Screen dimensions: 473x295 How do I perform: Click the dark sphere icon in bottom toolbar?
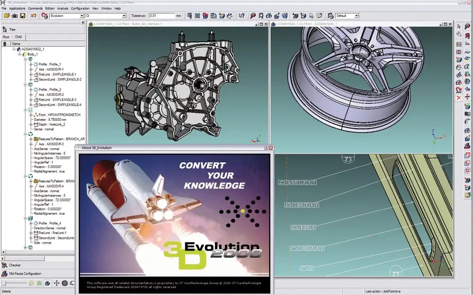(64, 283)
